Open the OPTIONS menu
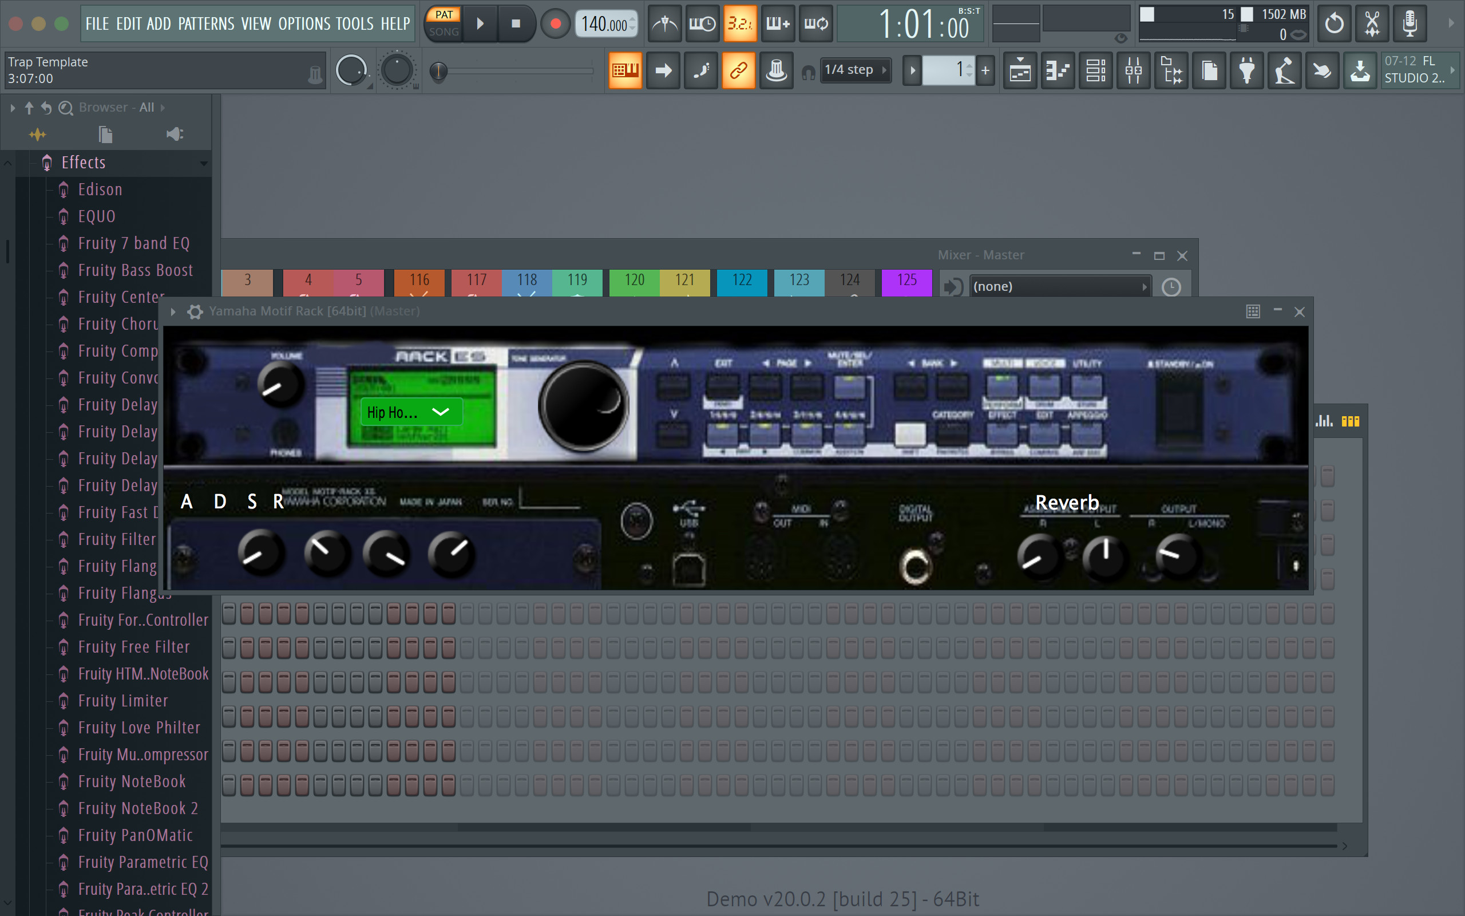Viewport: 1465px width, 916px height. [303, 23]
